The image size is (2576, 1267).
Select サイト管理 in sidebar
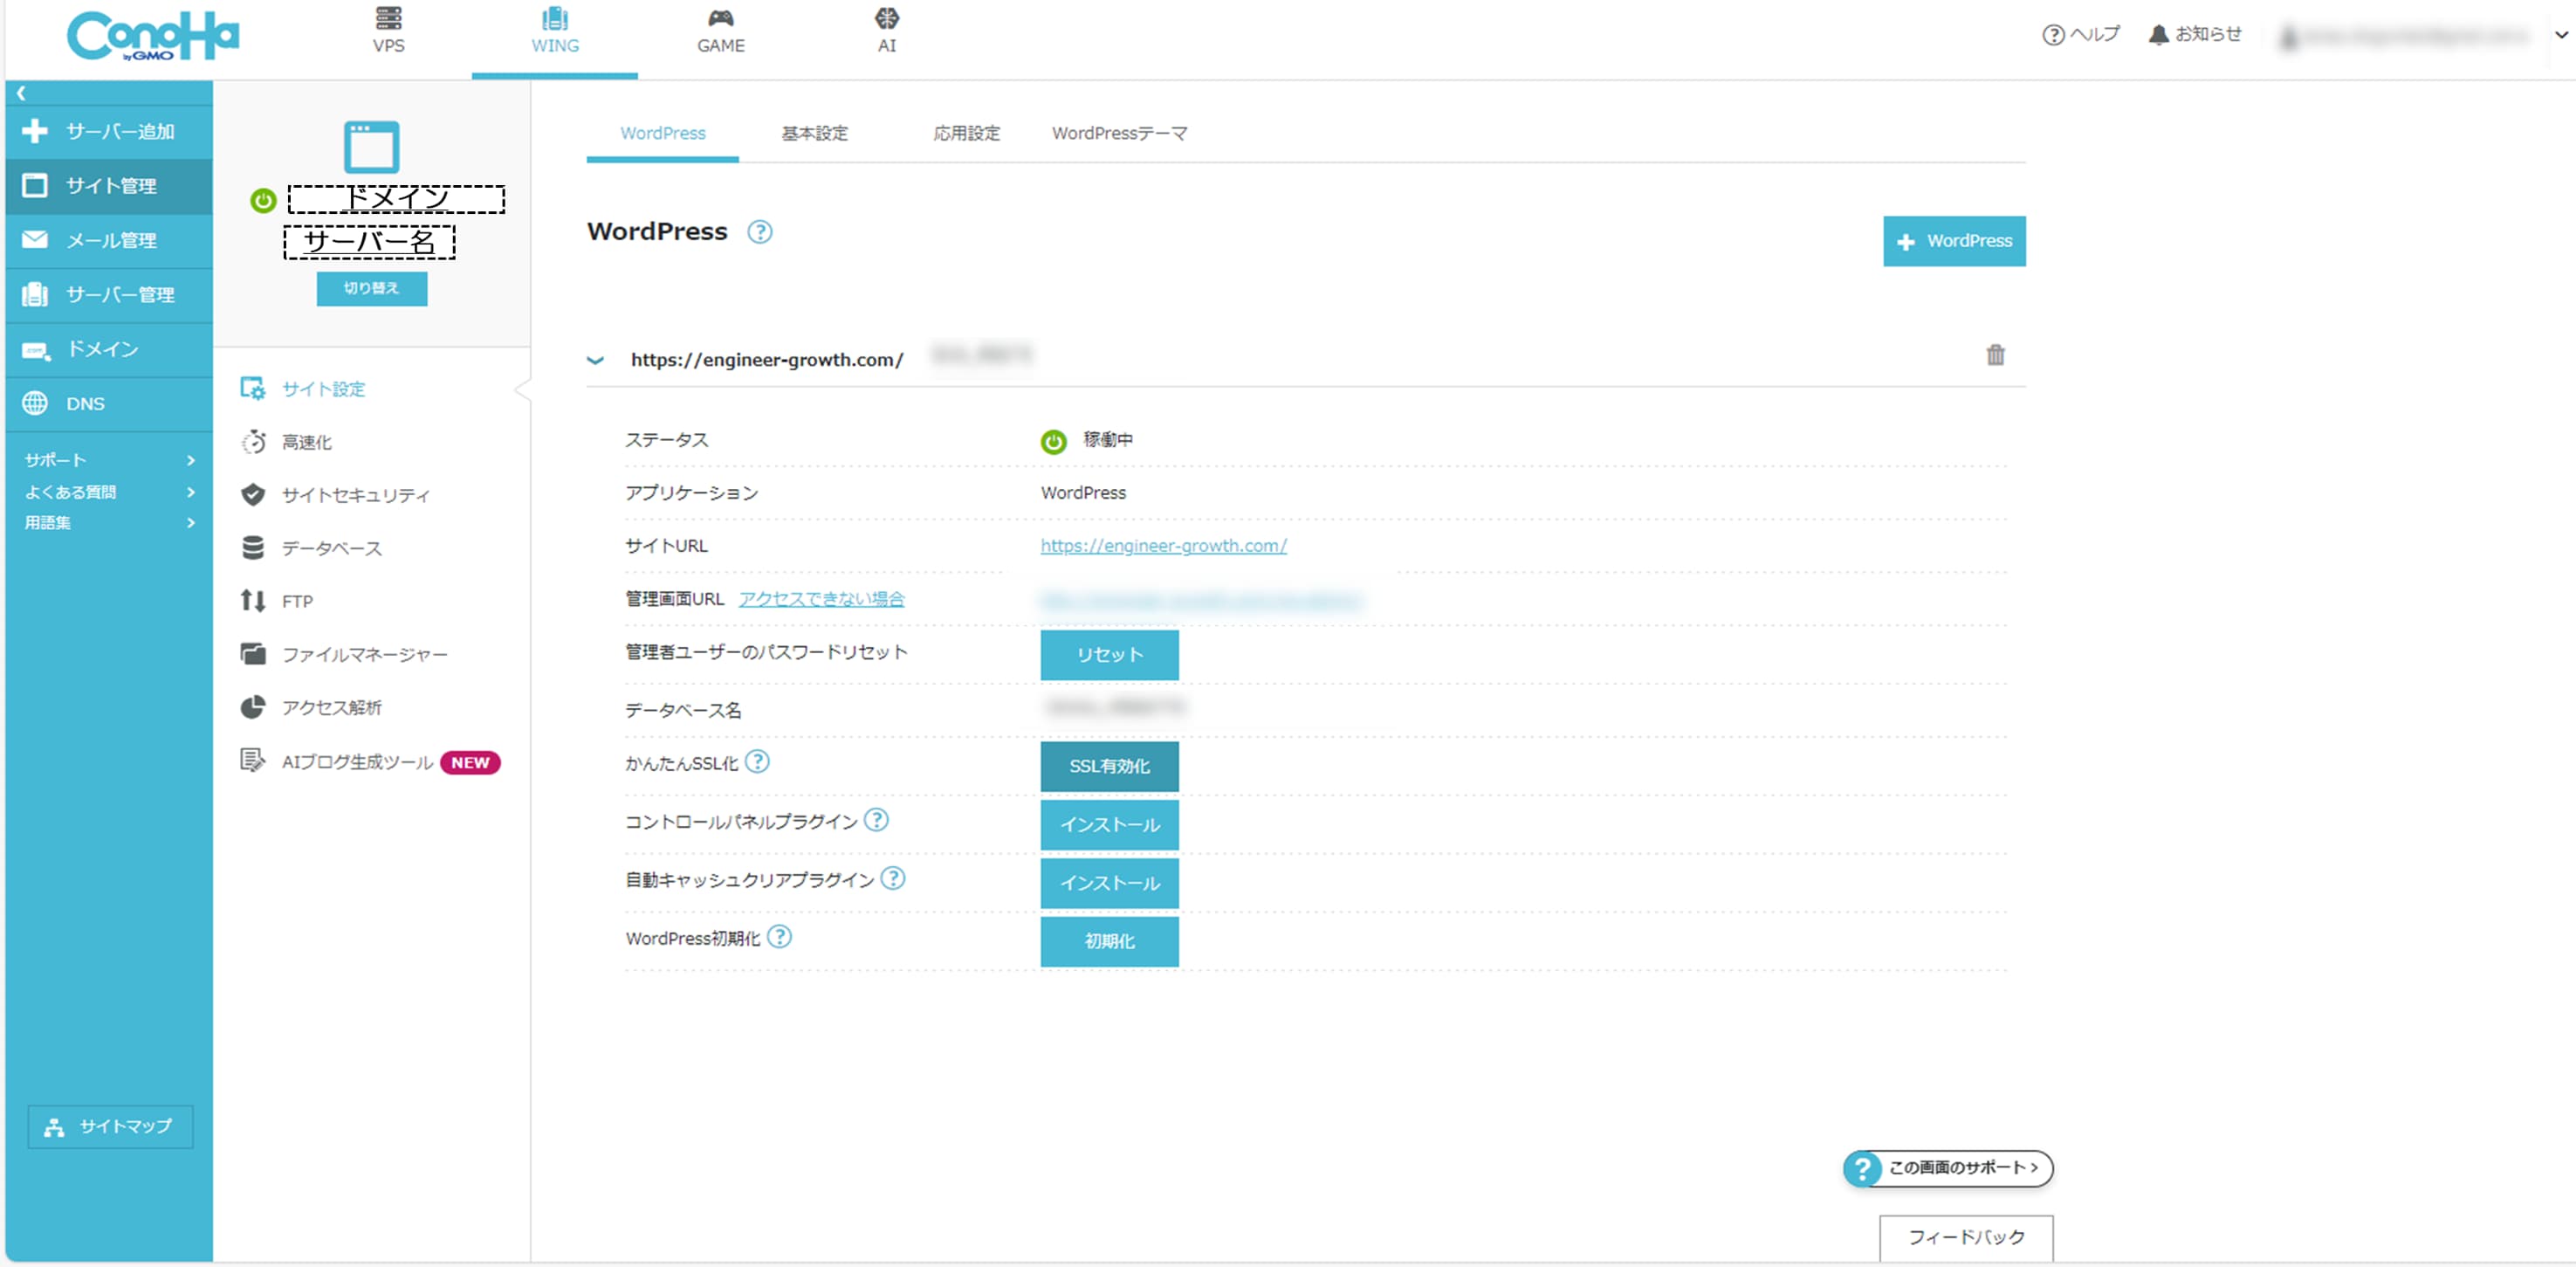tap(109, 186)
